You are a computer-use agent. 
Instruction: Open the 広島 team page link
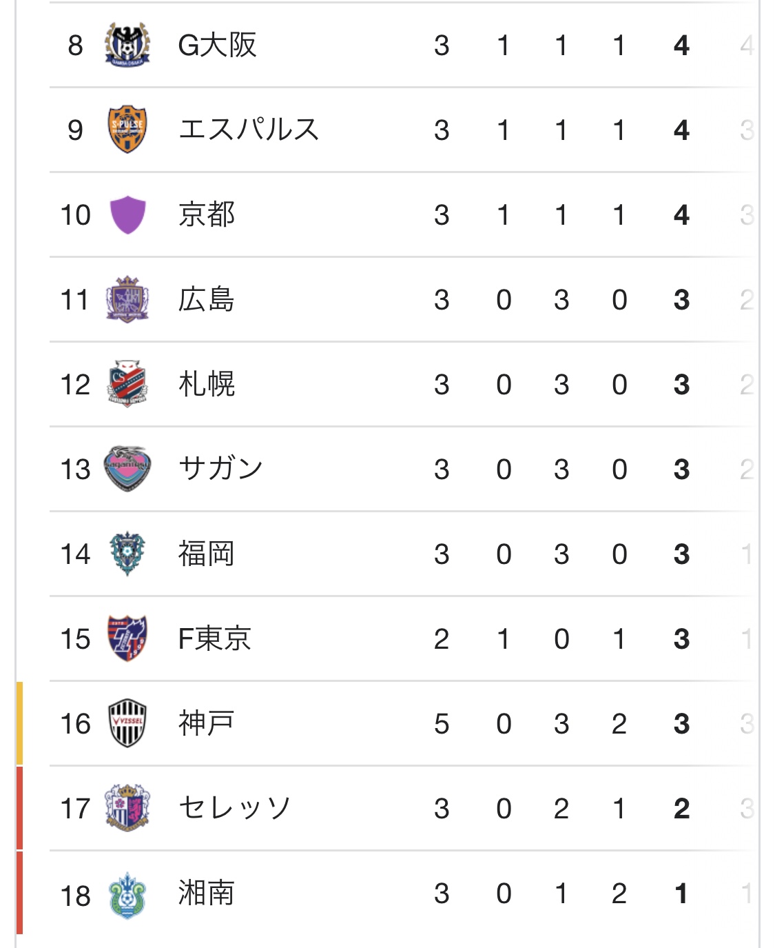[206, 300]
